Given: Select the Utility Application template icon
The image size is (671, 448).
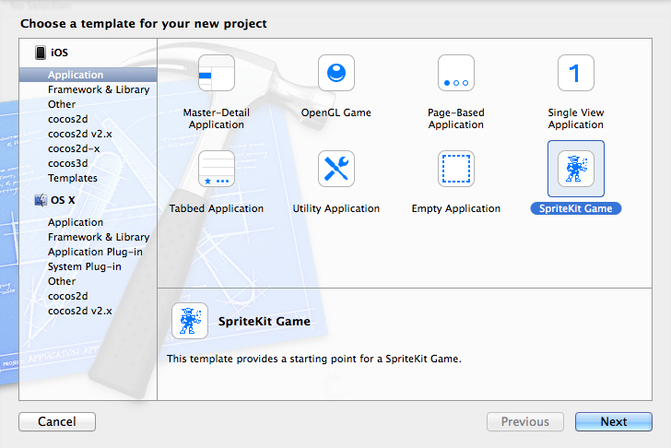Looking at the screenshot, I should click(336, 169).
